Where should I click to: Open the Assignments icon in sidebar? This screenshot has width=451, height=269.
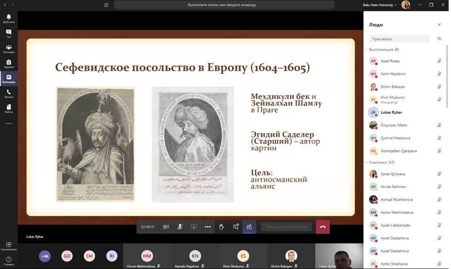[x=8, y=63]
